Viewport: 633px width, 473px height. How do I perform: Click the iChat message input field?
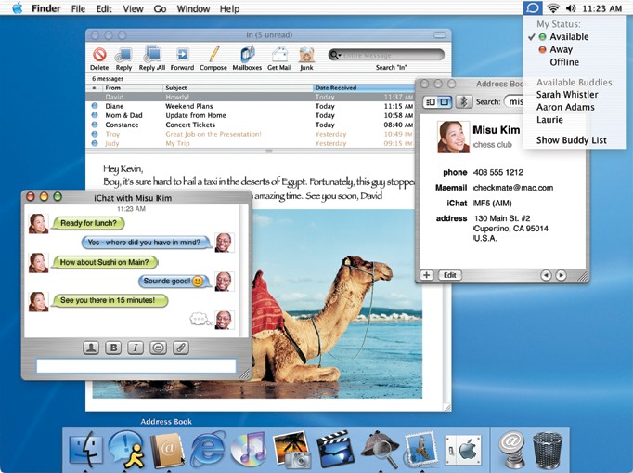pyautogui.click(x=136, y=366)
